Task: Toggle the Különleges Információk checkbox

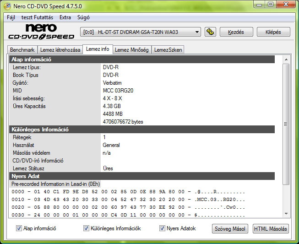Action: pos(86,228)
